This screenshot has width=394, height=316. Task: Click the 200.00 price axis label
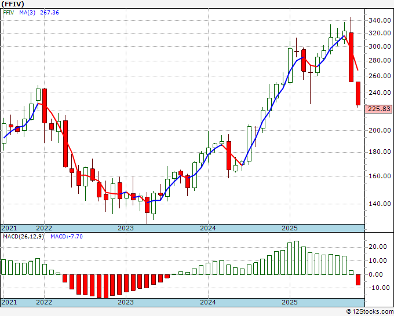pos(380,130)
